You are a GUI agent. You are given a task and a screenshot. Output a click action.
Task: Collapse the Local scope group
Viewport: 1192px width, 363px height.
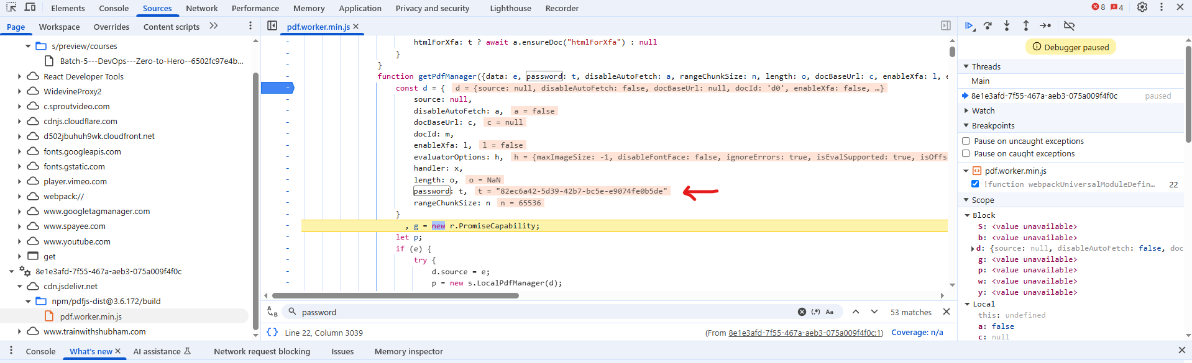pos(967,304)
